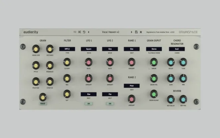This screenshot has width=220, height=138.
Task: Click the GRAIN VOL knob
Action: 154,78
